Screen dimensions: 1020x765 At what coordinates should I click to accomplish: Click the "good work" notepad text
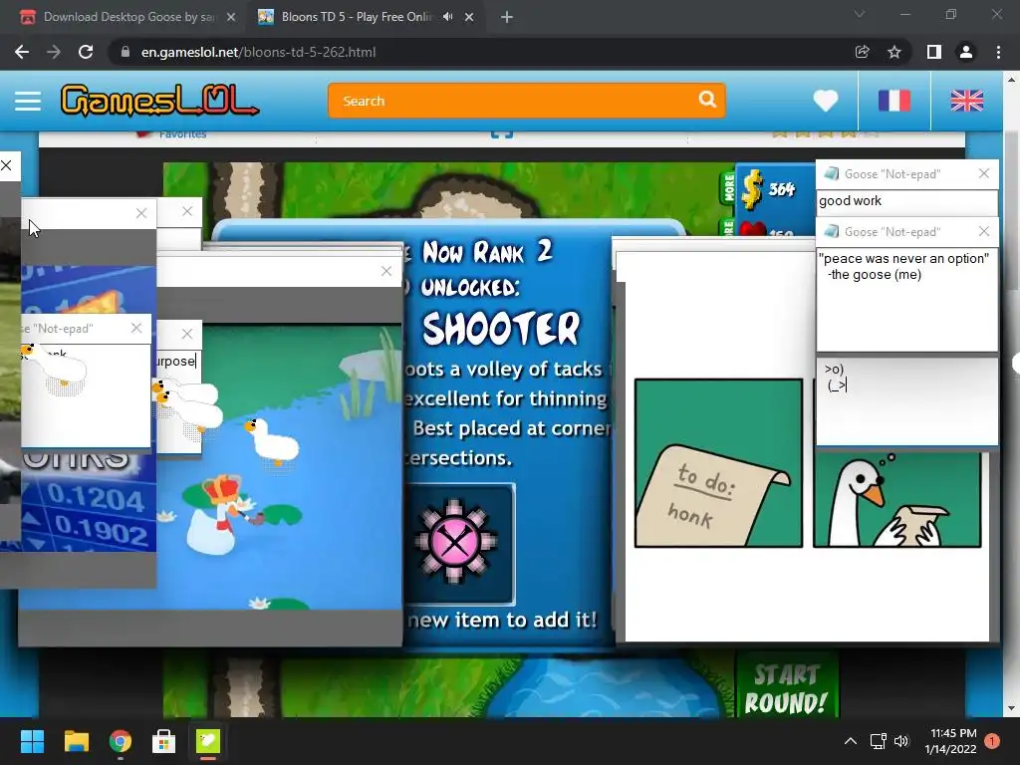850,201
